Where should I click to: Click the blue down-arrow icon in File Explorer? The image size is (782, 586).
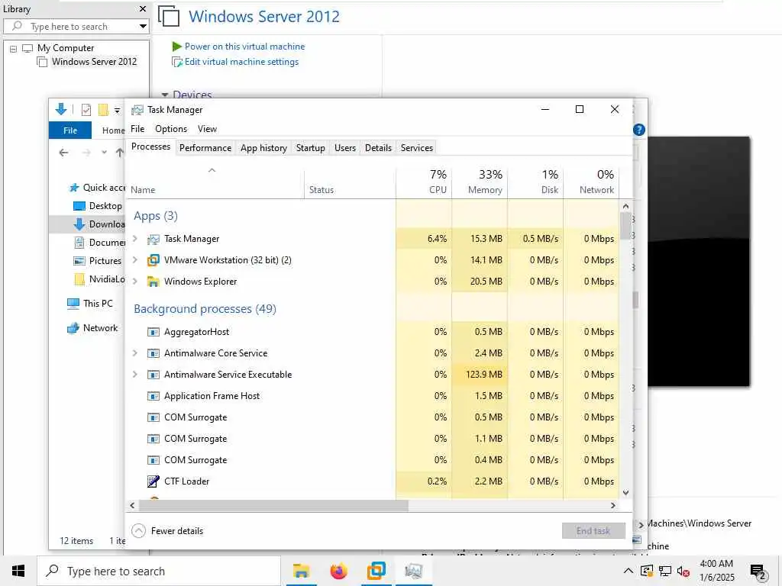click(x=61, y=109)
